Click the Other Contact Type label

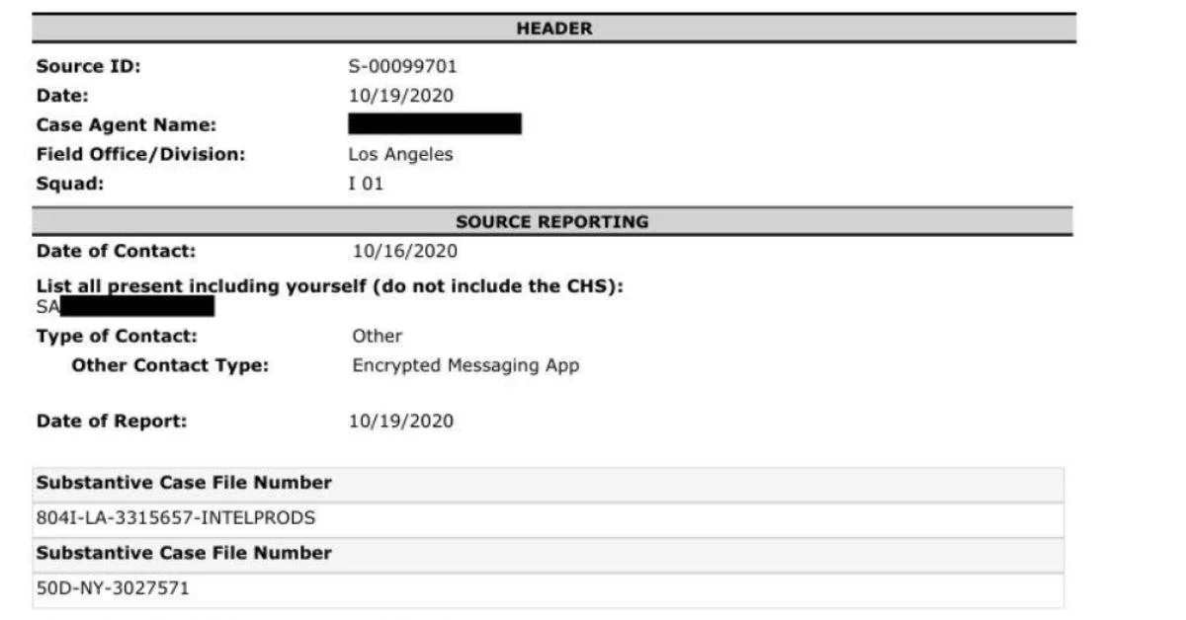[170, 365]
